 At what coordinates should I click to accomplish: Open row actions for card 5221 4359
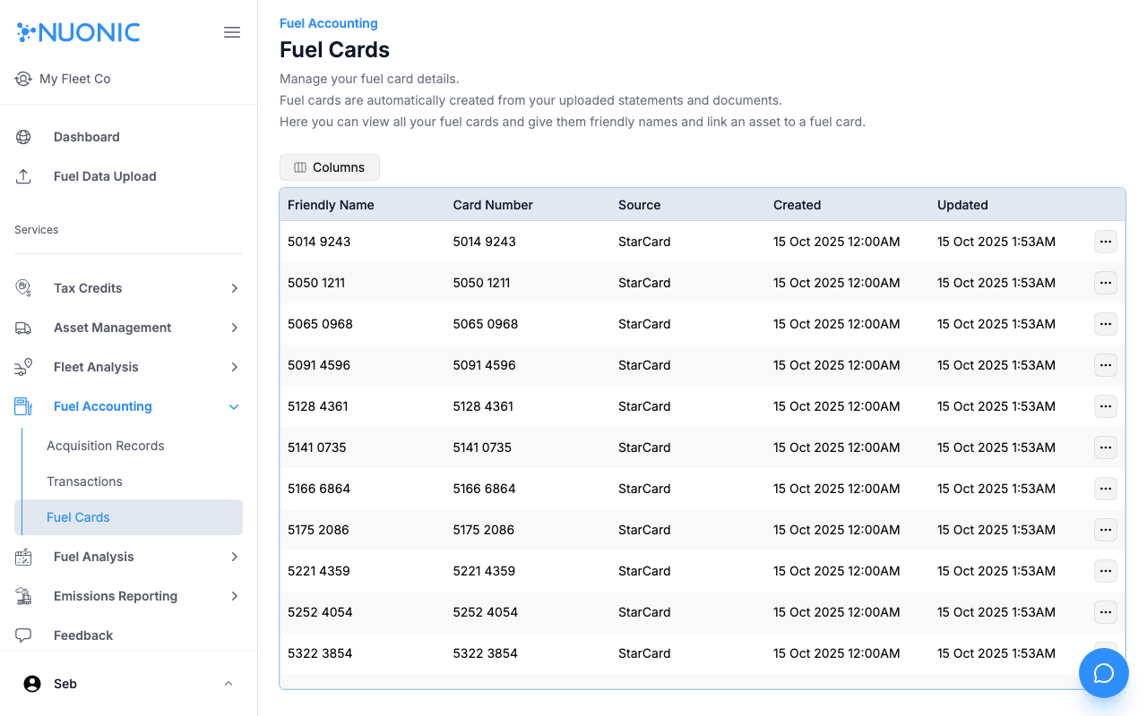coord(1106,571)
